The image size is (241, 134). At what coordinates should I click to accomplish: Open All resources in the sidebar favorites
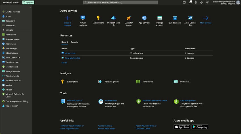[11, 35]
